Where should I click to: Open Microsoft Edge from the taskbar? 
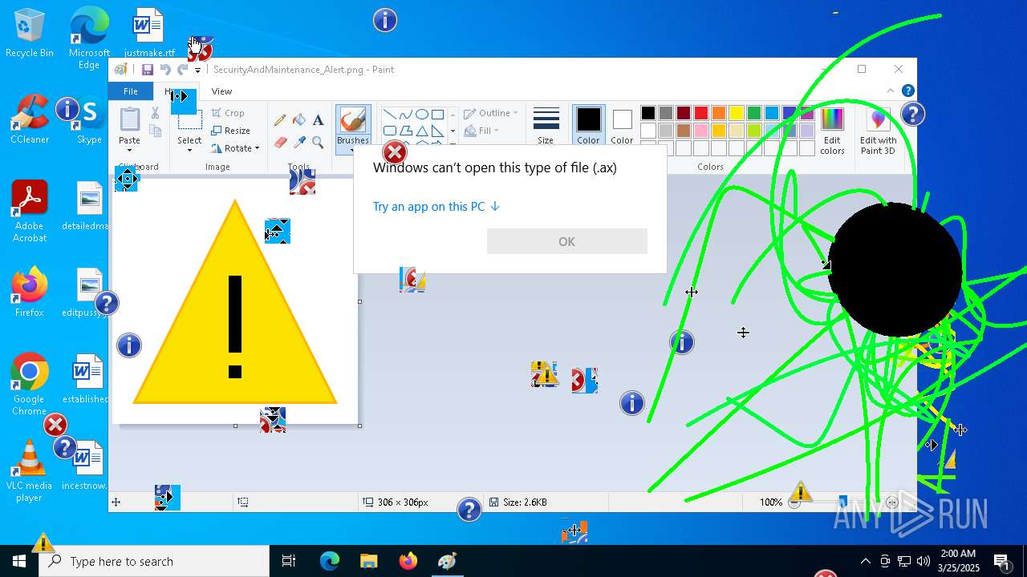[330, 561]
